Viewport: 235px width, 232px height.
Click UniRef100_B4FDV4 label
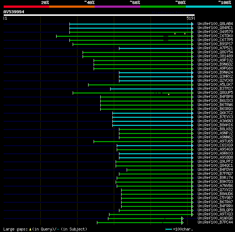(x=215, y=170)
